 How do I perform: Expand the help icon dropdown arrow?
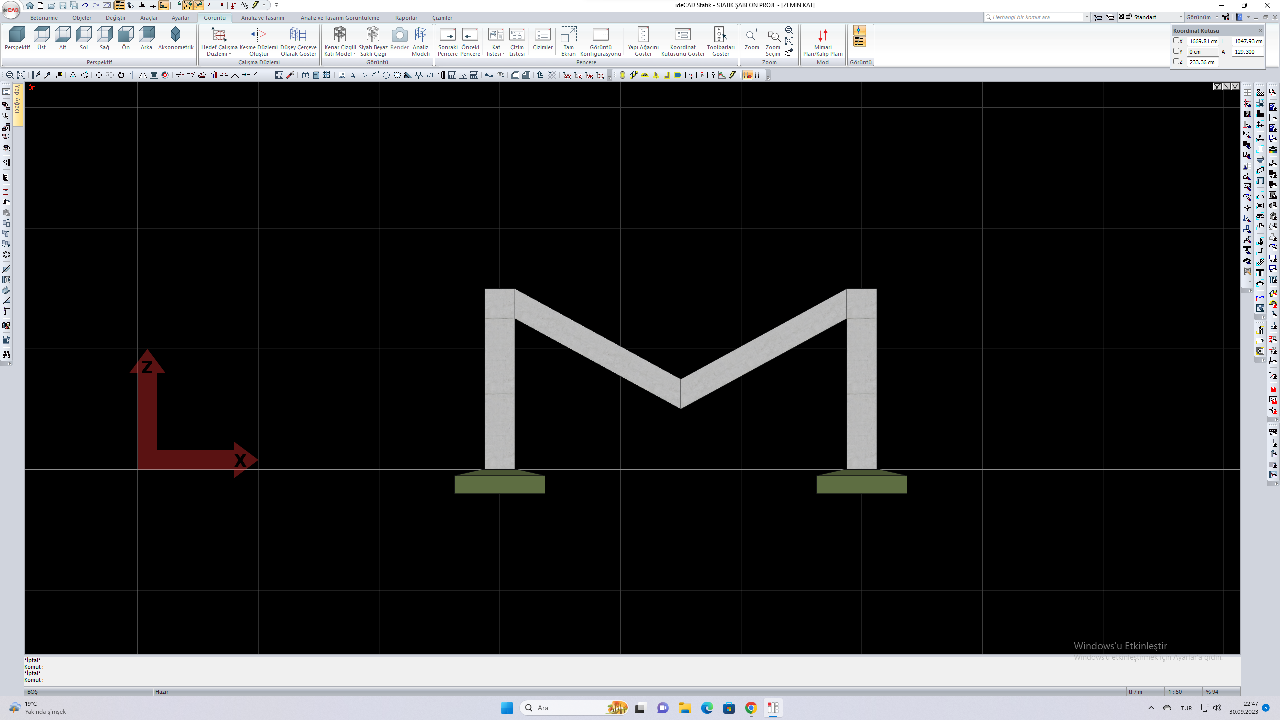[1249, 17]
